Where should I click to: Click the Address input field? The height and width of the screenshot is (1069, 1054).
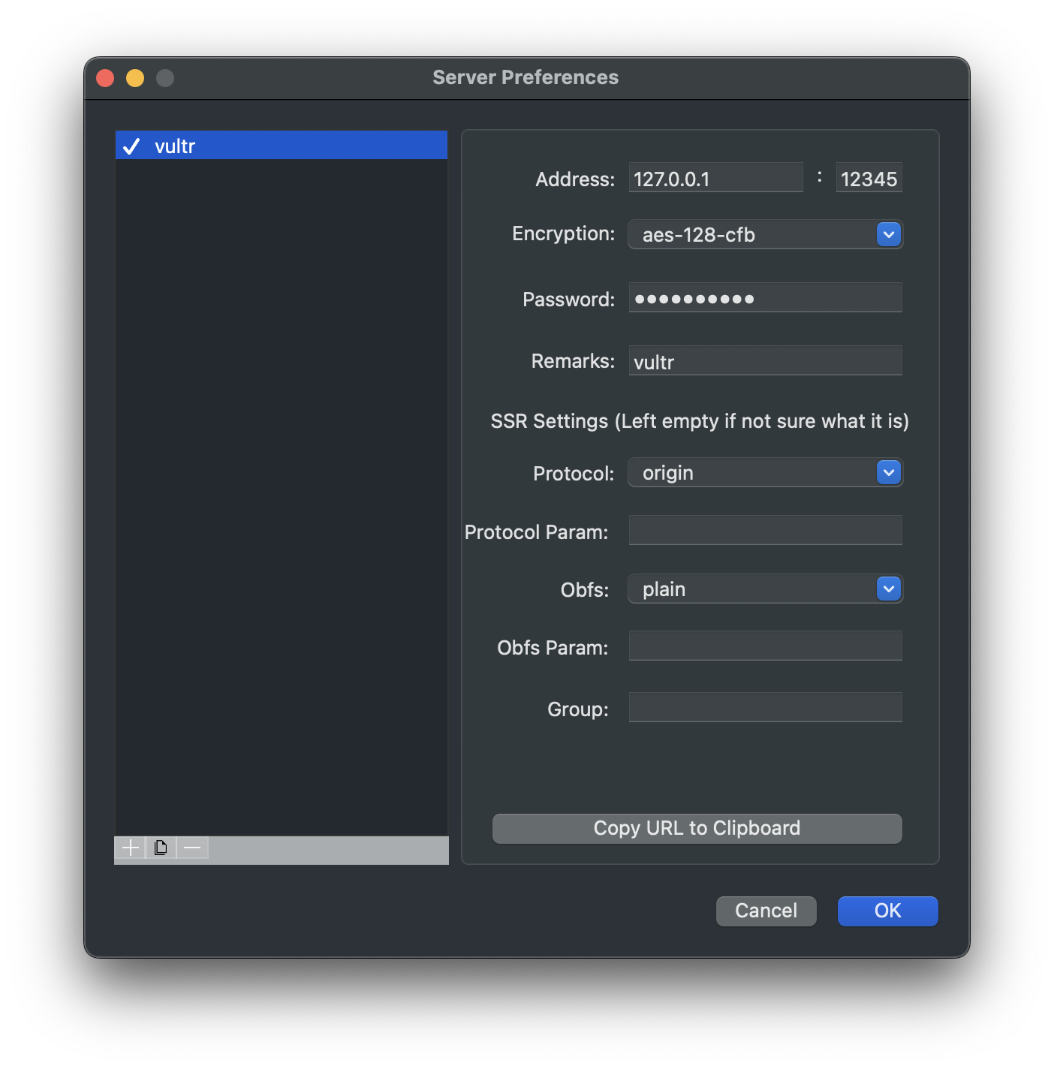(x=715, y=179)
